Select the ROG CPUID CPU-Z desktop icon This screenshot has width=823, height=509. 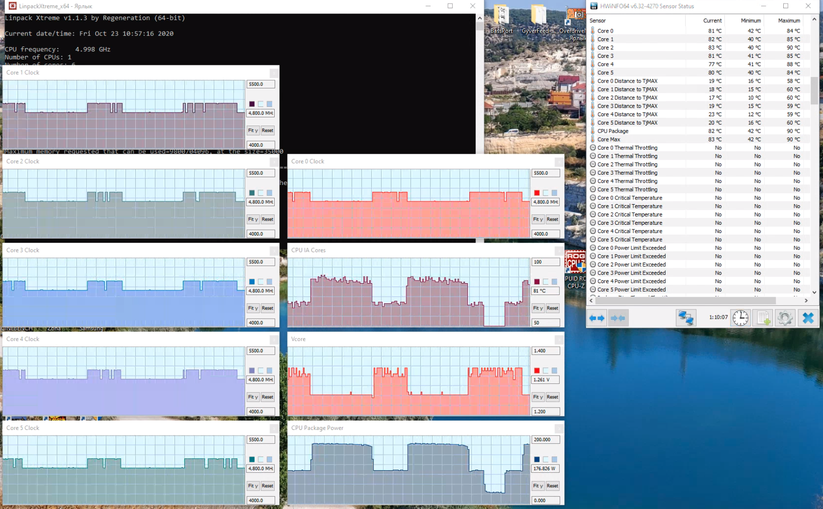[575, 269]
